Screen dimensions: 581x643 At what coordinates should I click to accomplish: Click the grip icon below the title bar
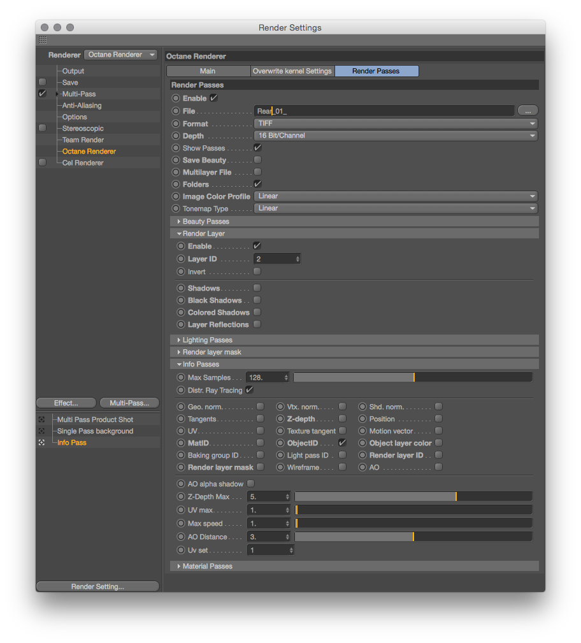pyautogui.click(x=43, y=40)
